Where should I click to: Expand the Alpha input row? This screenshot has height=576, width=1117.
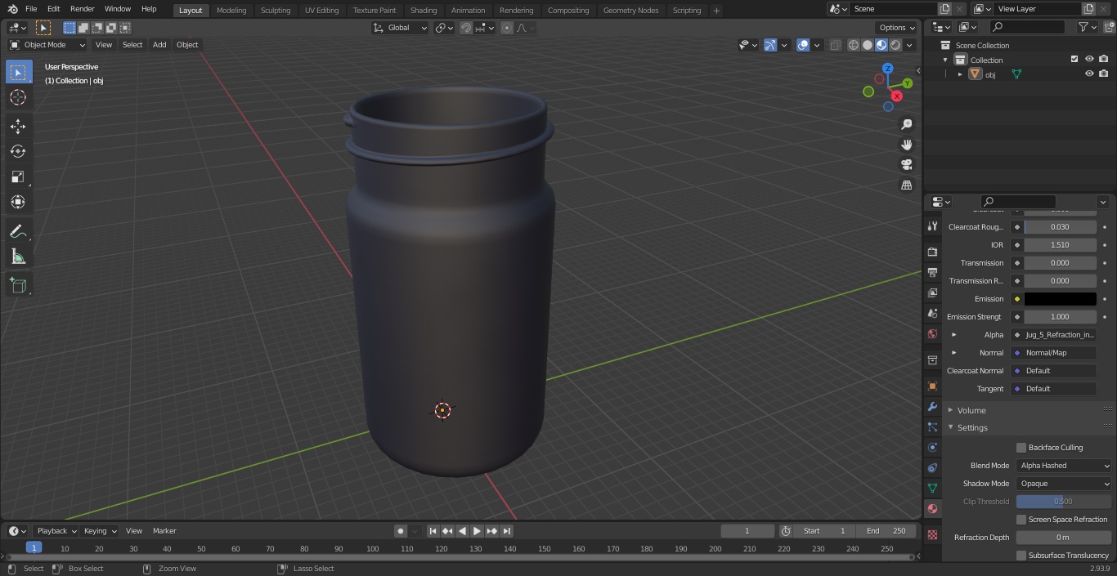pos(953,335)
